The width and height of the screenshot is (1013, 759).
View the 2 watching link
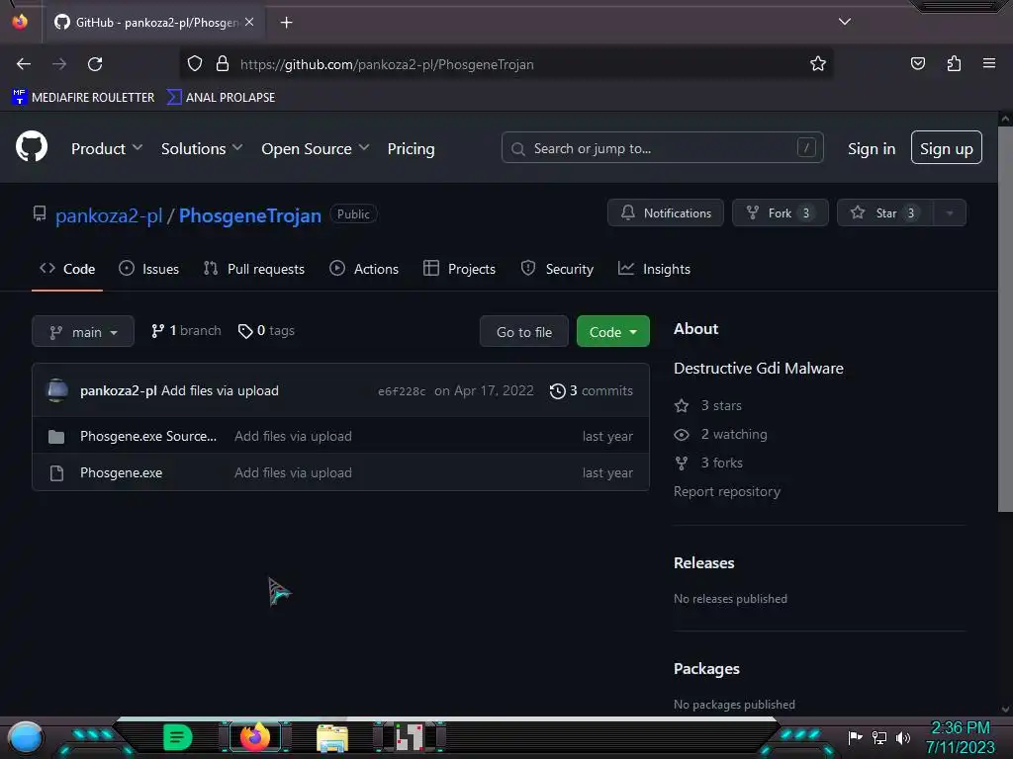[720, 435]
